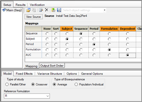The height and width of the screenshot is (102, 142).
Task: Map Period row to Formulation column
Action: [x=109, y=44]
